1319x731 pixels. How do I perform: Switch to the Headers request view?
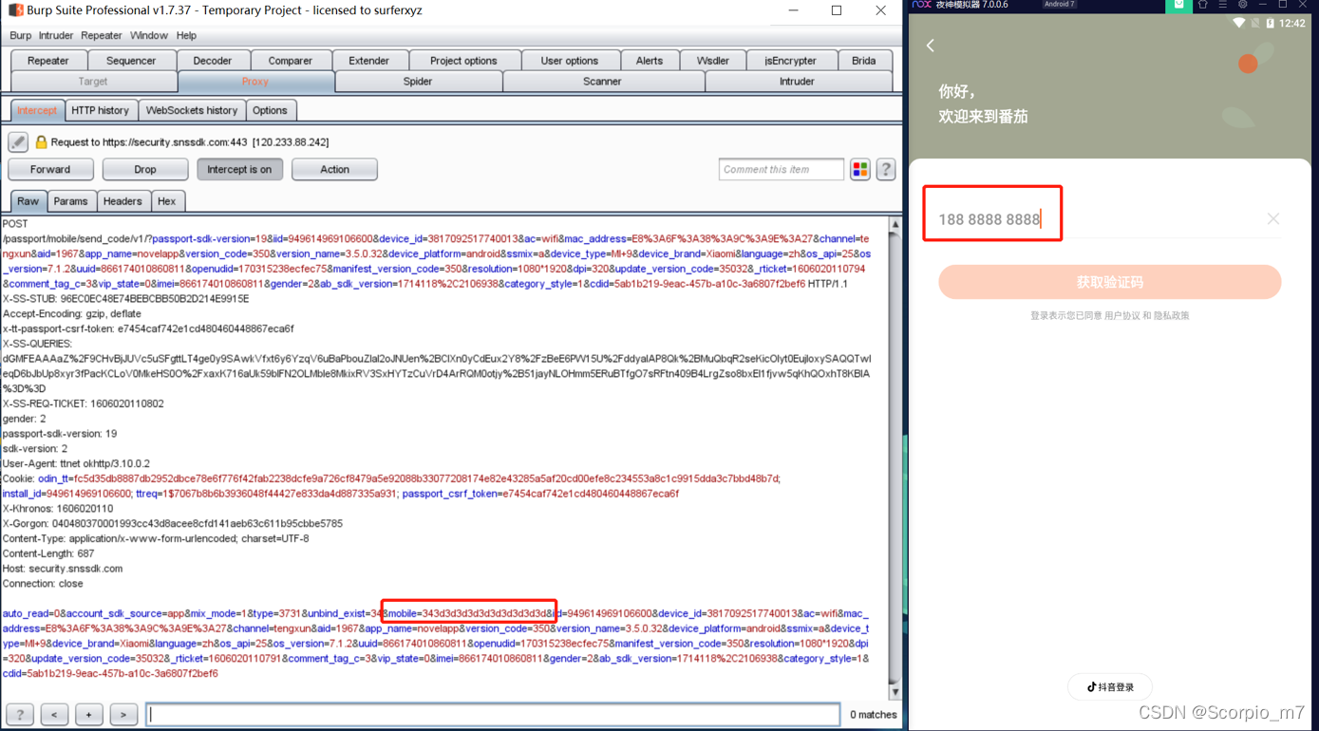coord(122,201)
